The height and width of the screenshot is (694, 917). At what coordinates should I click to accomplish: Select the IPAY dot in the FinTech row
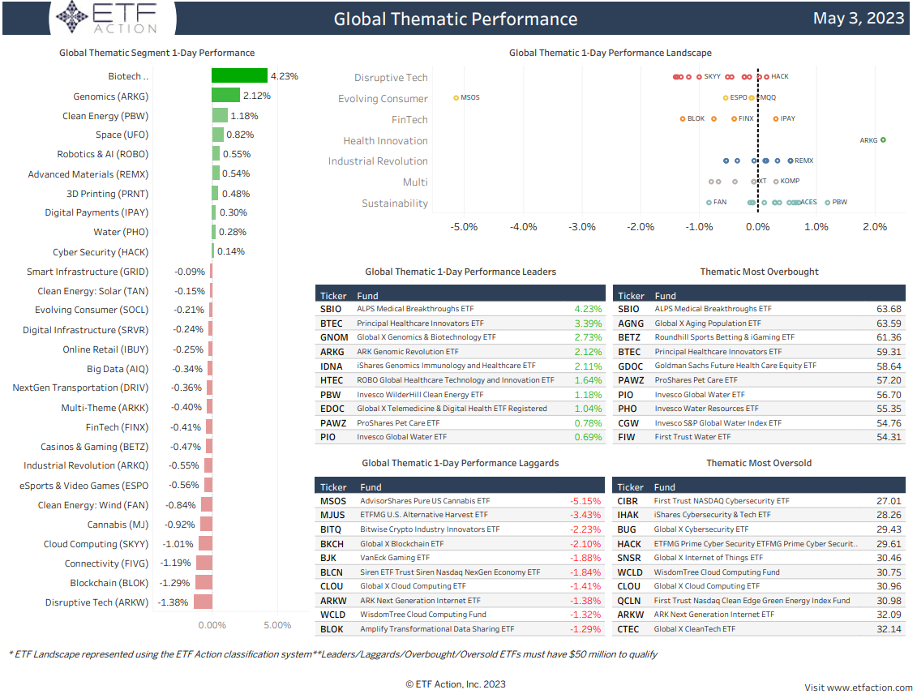point(776,118)
